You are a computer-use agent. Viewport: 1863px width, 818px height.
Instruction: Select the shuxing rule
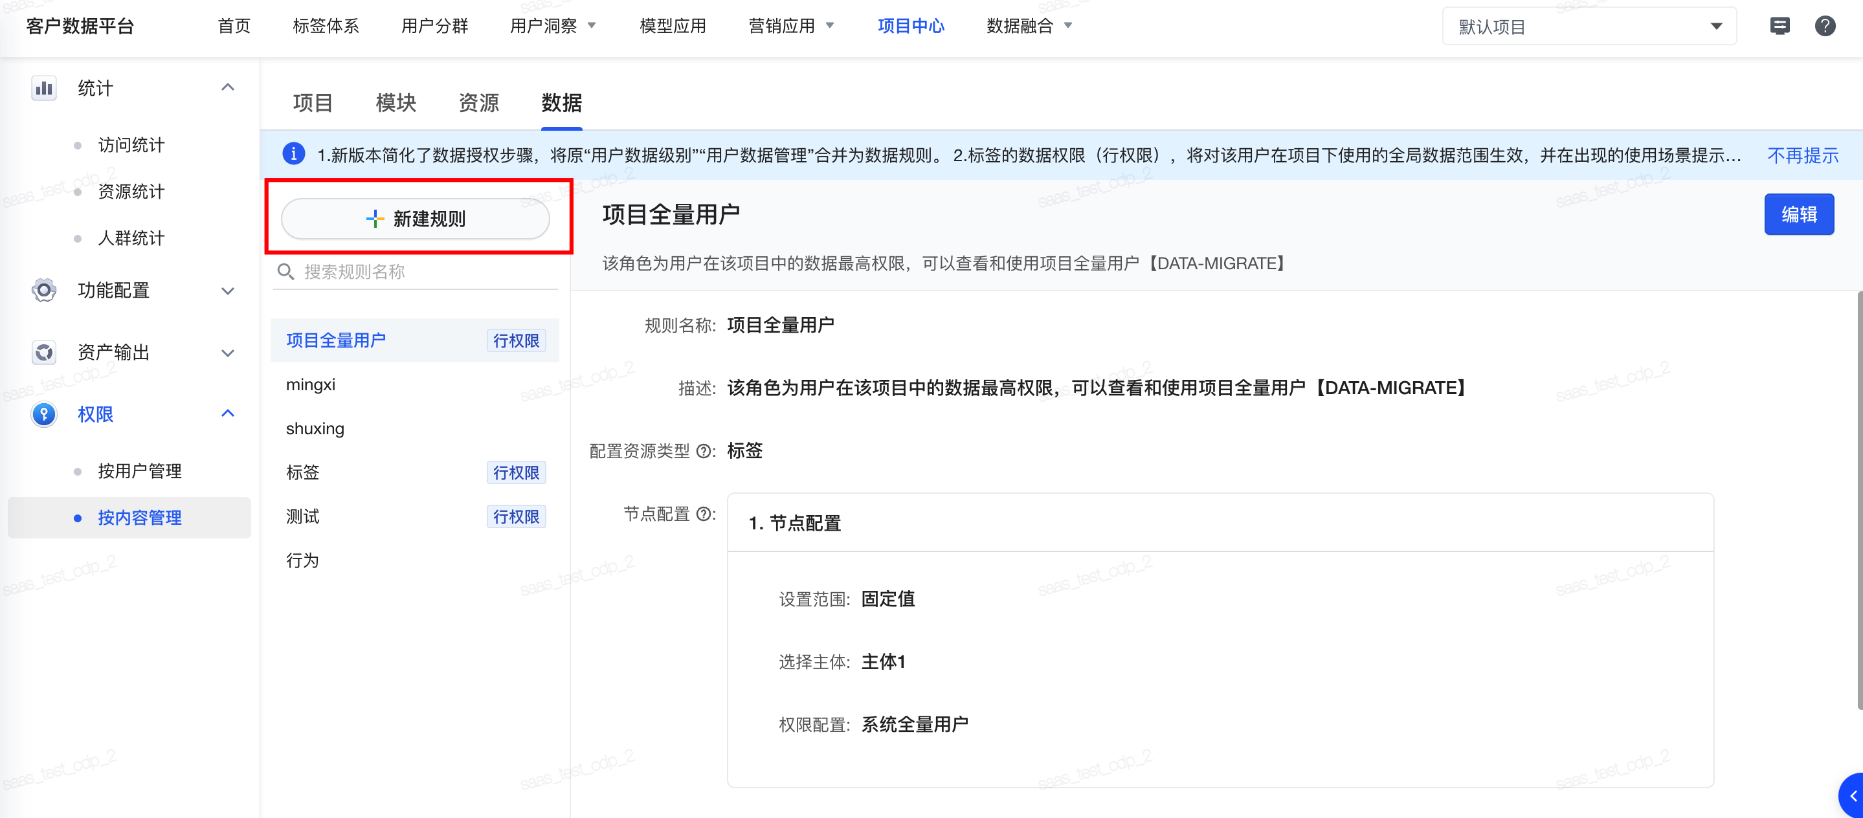point(414,428)
